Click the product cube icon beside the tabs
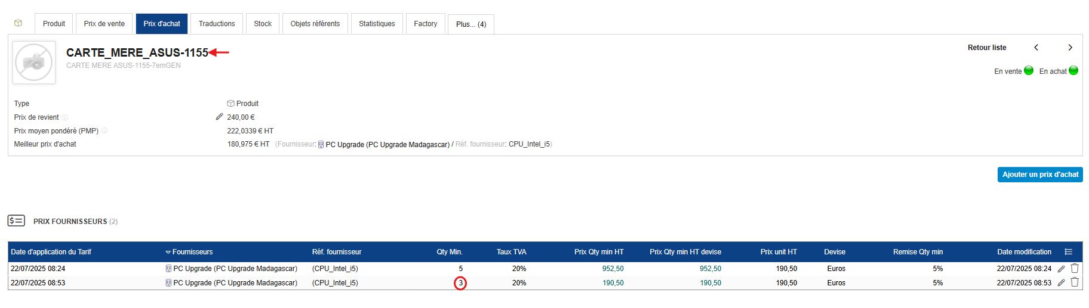1089x308 pixels. click(x=19, y=23)
